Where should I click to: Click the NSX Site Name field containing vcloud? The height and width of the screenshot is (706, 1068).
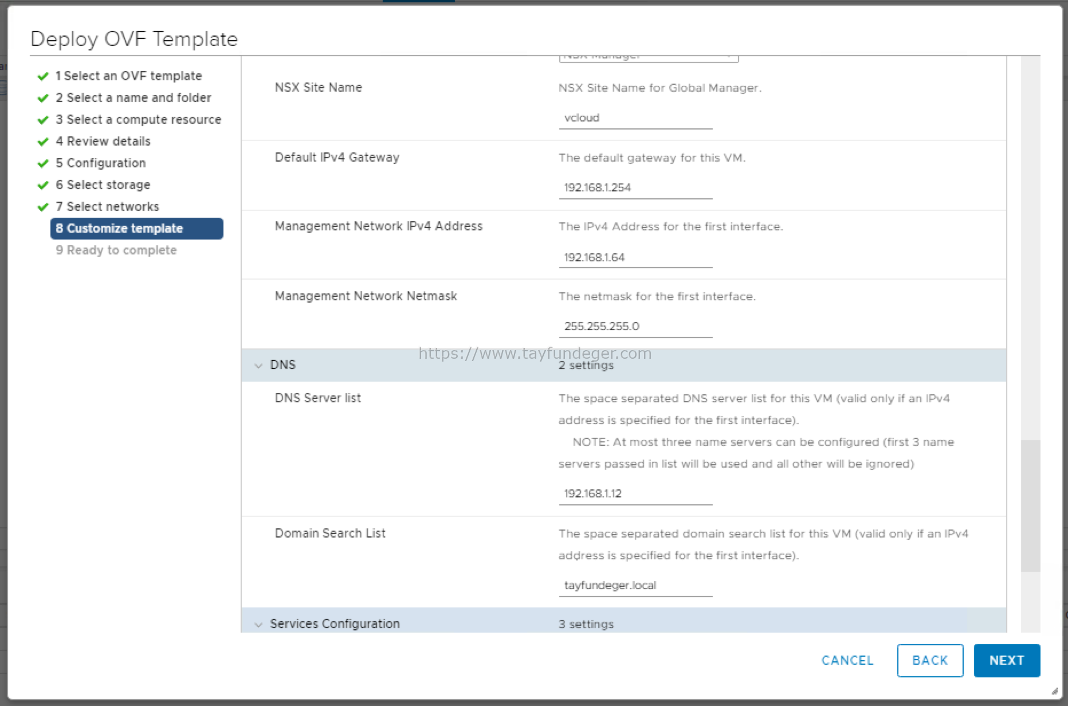tap(635, 118)
